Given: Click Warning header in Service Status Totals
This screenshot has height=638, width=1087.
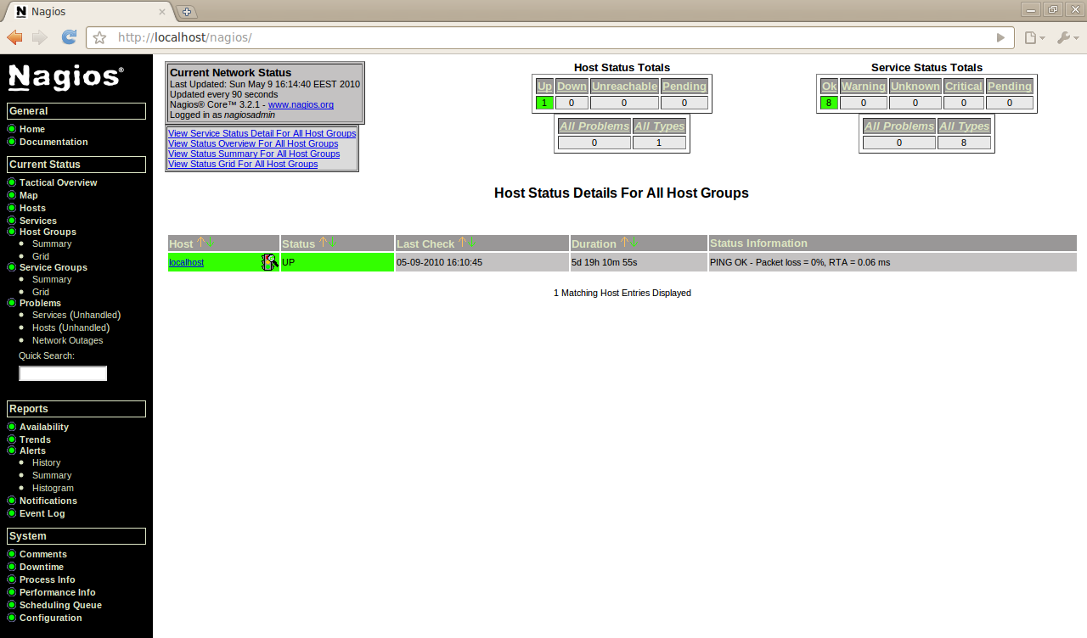Looking at the screenshot, I should point(864,86).
